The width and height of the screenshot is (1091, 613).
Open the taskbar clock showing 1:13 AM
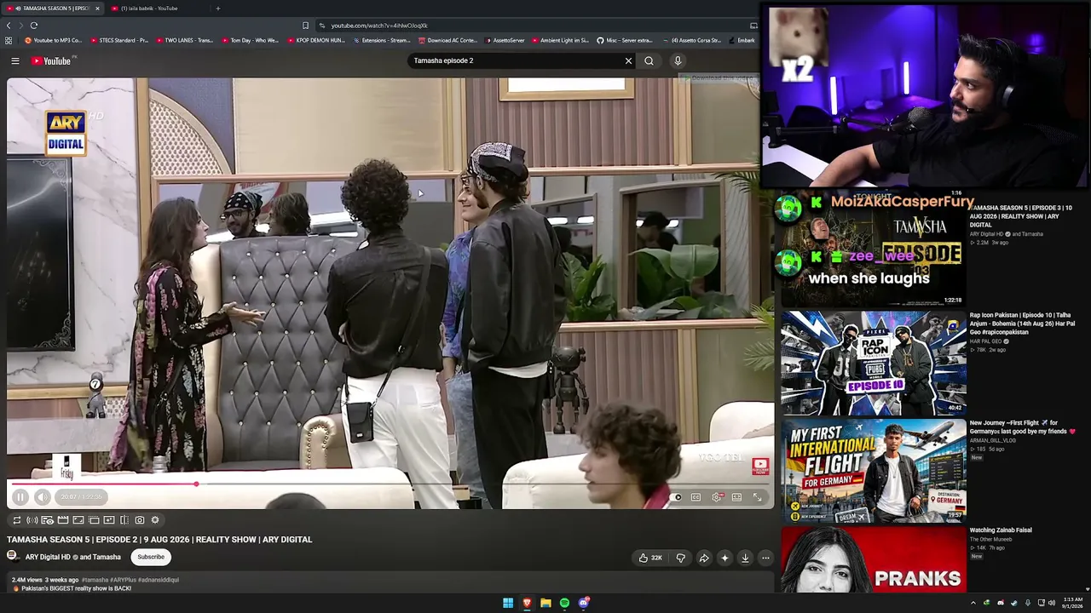(1072, 603)
